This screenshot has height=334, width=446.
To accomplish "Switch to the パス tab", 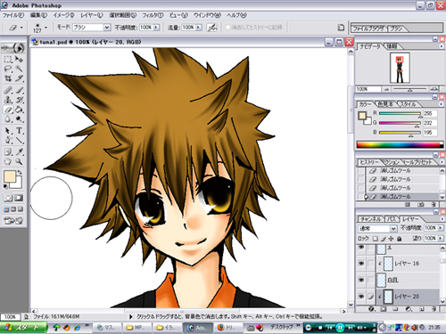I will 392,219.
